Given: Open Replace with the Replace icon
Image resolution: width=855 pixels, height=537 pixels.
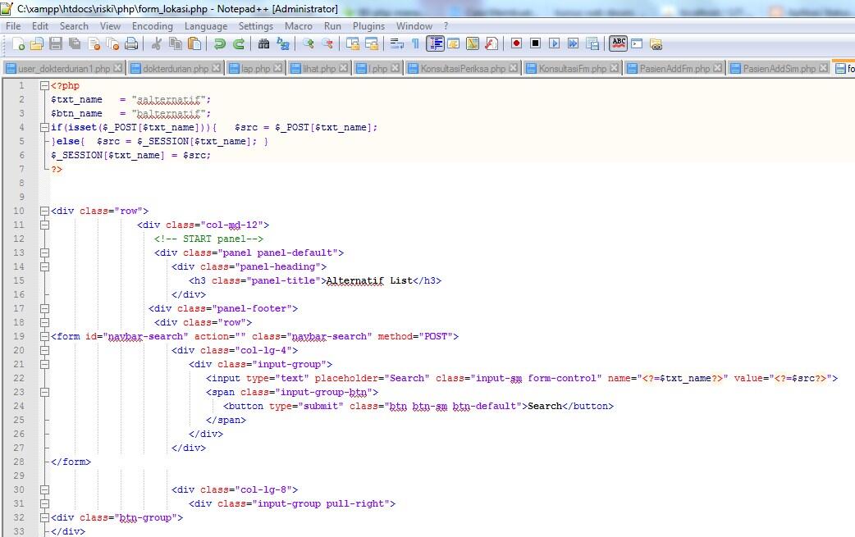Looking at the screenshot, I should pyautogui.click(x=283, y=44).
